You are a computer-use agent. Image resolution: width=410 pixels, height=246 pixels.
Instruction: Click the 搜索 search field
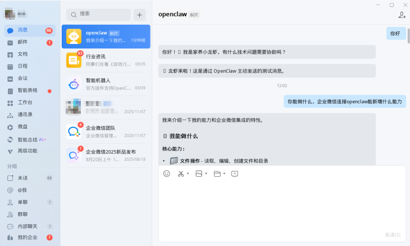[x=99, y=15]
